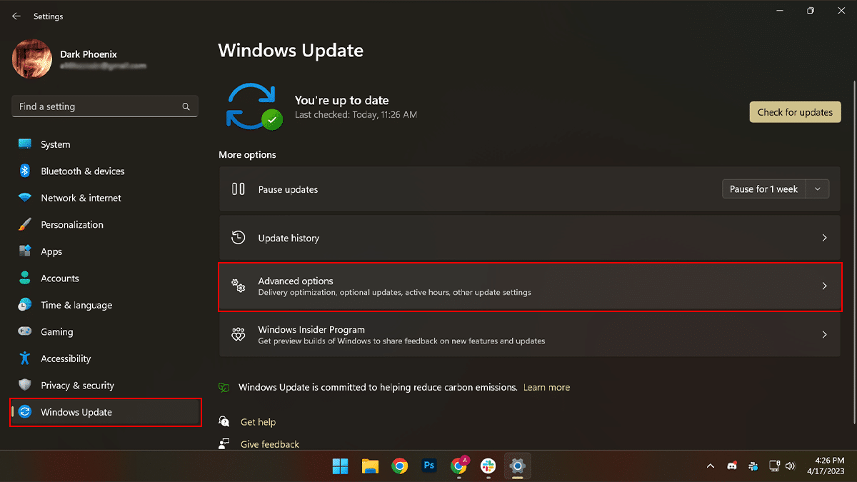Viewport: 857px width, 482px height.
Task: Click the Learn more link
Action: coord(546,387)
